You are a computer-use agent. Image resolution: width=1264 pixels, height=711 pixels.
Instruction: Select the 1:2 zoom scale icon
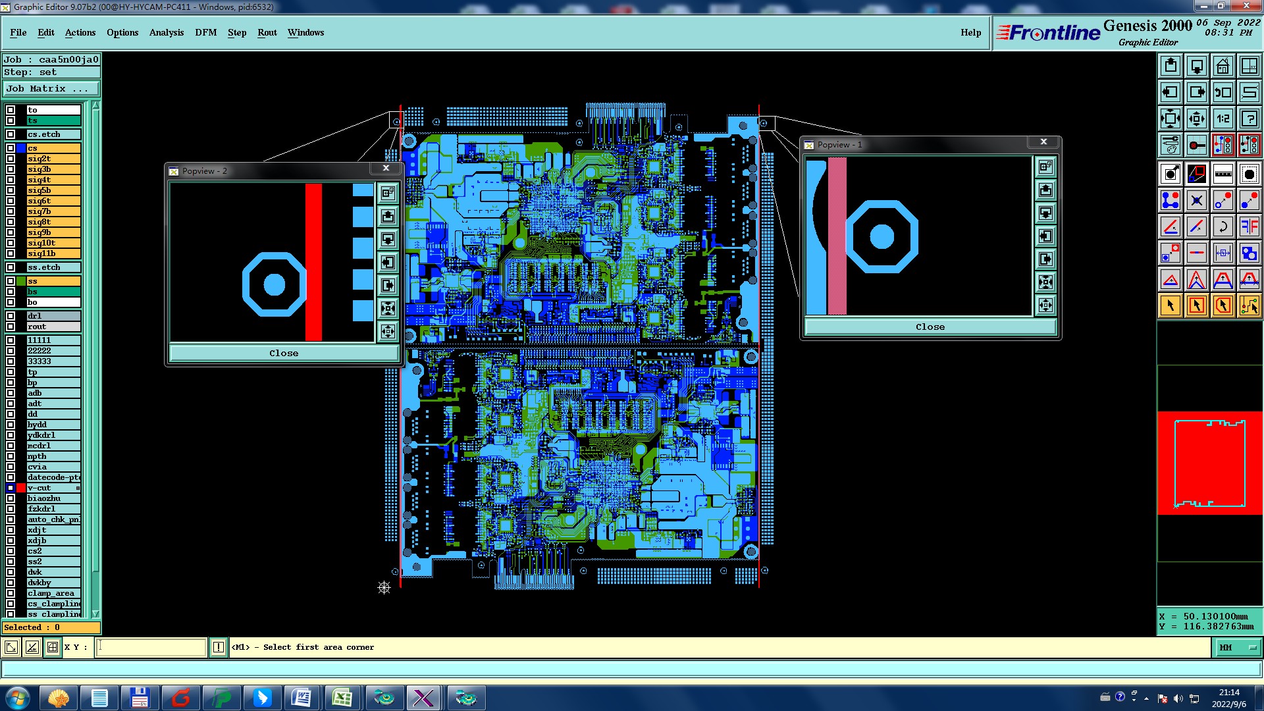(x=1223, y=118)
